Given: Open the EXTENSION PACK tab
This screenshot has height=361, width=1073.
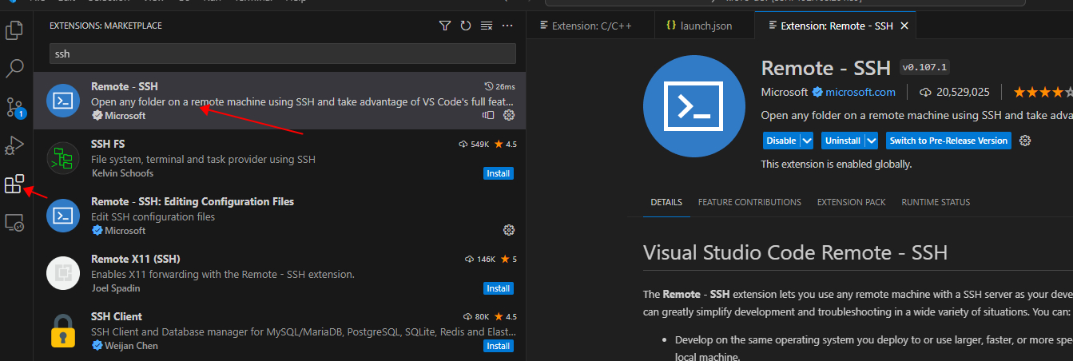Looking at the screenshot, I should click(851, 202).
